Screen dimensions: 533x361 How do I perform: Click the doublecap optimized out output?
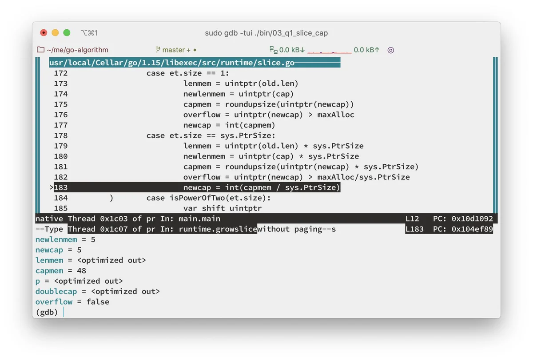tap(98, 291)
